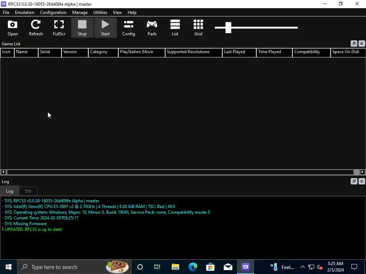Open File Explorer from taskbar
This screenshot has width=366, height=274.
point(175,267)
